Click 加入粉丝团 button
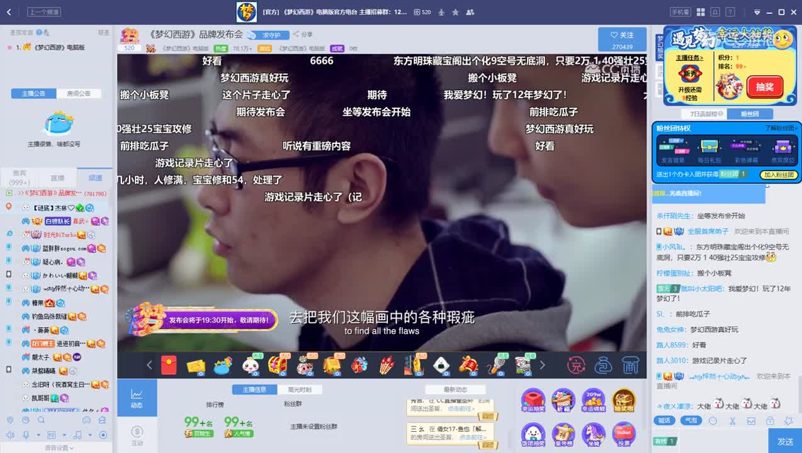Viewport: 802px width, 453px height. tap(779, 175)
